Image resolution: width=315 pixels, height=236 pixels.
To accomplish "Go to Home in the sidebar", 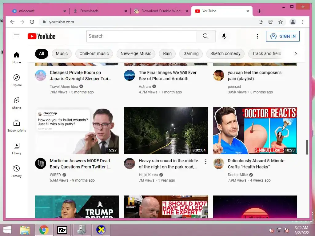I will [17, 57].
